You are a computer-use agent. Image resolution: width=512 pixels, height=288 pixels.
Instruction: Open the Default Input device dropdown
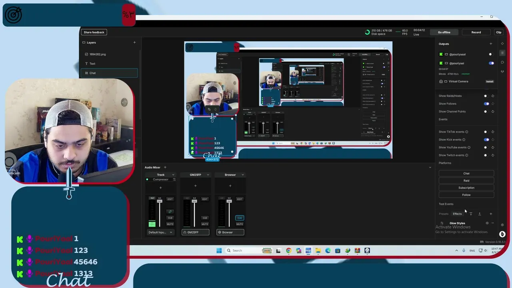click(160, 232)
